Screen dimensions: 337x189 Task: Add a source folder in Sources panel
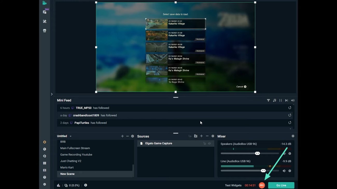point(196,136)
